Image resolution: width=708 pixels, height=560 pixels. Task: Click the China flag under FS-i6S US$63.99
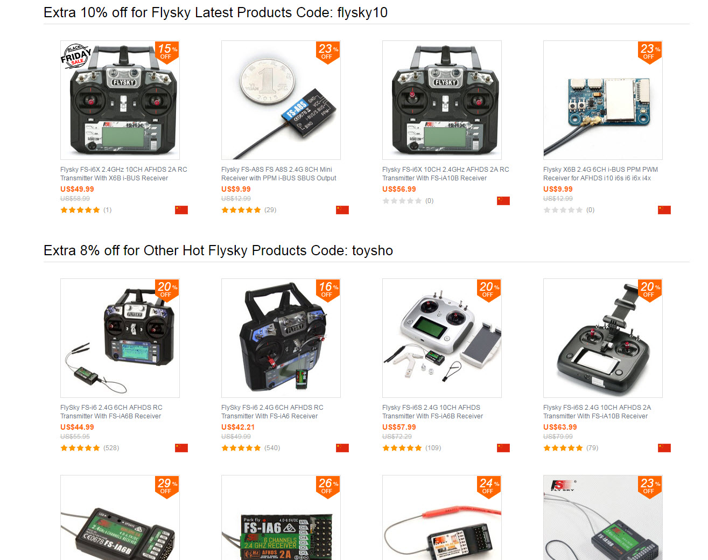[x=664, y=448]
